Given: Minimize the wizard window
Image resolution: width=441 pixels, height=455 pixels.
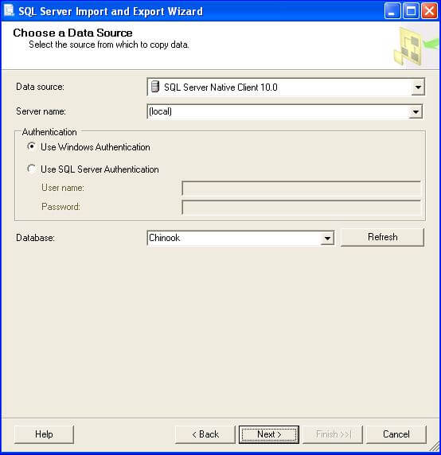Looking at the screenshot, I should coord(392,11).
